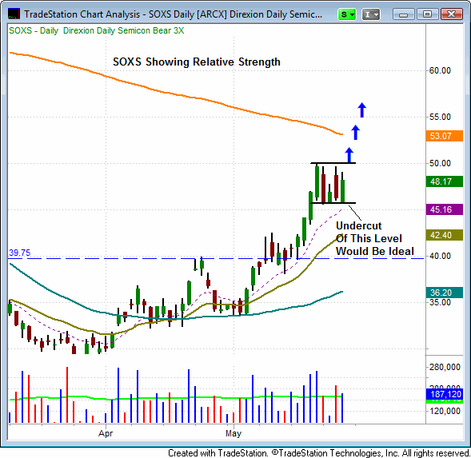
Task: Click the blue 187,120 volume value tag
Action: tap(445, 394)
